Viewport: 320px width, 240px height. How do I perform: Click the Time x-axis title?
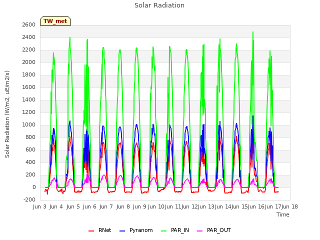[283, 214]
